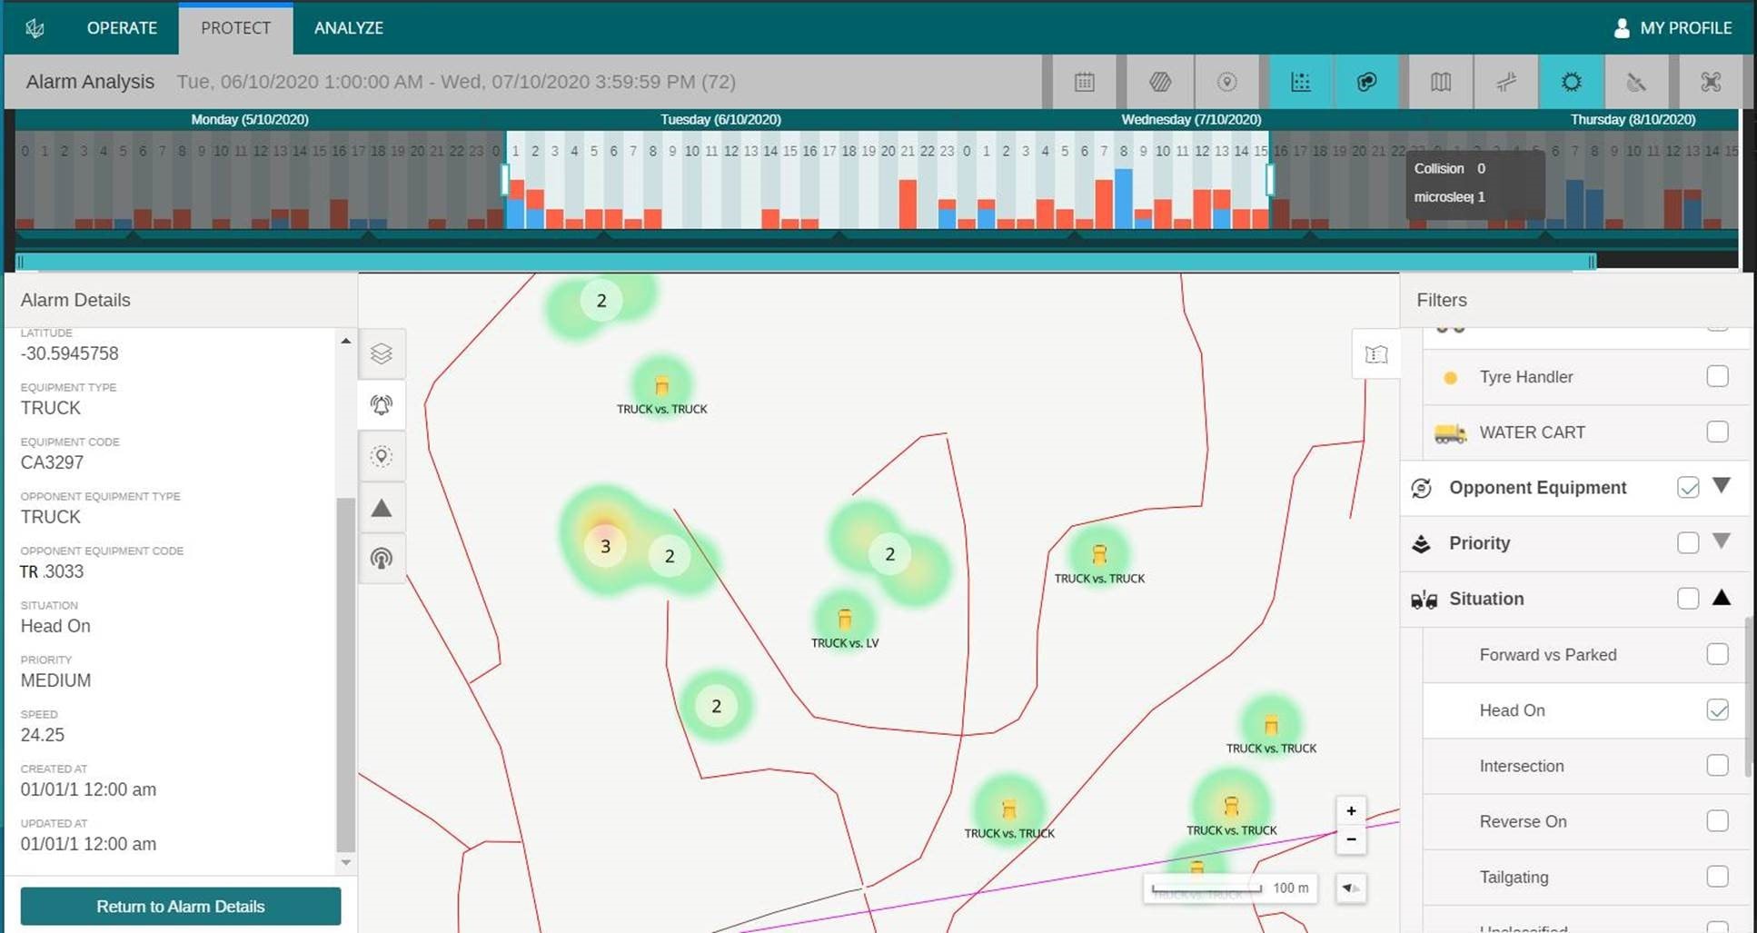Image resolution: width=1757 pixels, height=933 pixels.
Task: Click the Wednesday (7/10/2020) day header
Action: (x=1191, y=119)
